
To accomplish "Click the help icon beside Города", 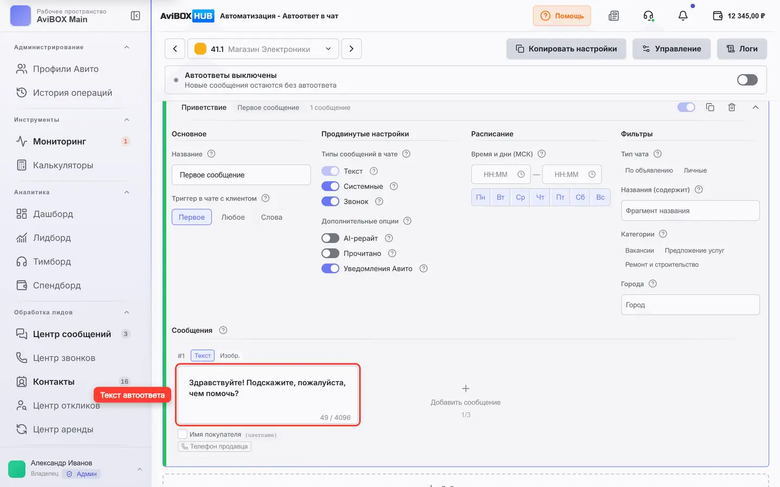I will click(653, 284).
